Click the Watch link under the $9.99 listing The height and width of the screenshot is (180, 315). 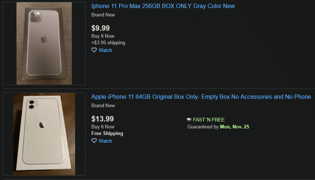105,50
